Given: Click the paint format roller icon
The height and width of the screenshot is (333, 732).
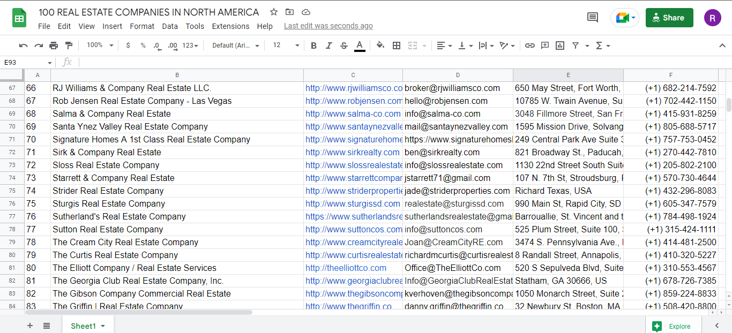Looking at the screenshot, I should 69,46.
